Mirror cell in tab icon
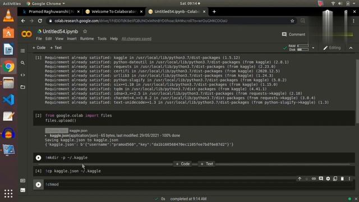Viewport: 359px width, 202px height. (x=335, y=178)
